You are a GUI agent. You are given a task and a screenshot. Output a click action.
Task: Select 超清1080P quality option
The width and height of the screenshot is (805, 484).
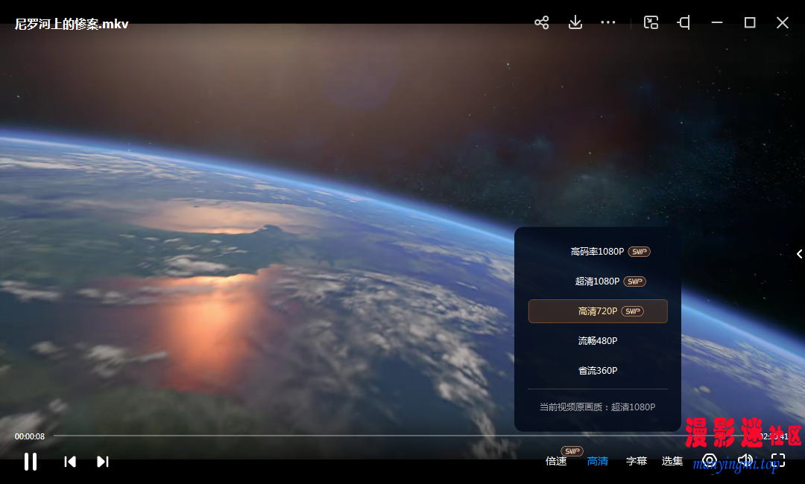tap(598, 281)
